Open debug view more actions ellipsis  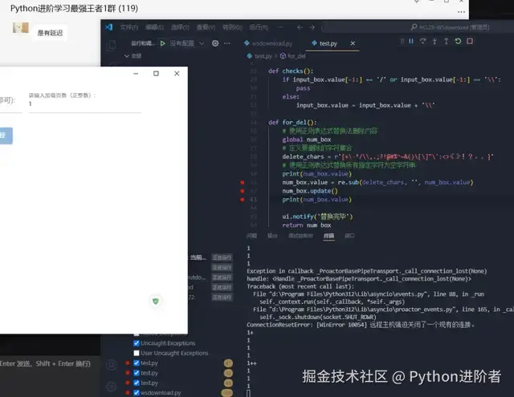click(x=227, y=43)
